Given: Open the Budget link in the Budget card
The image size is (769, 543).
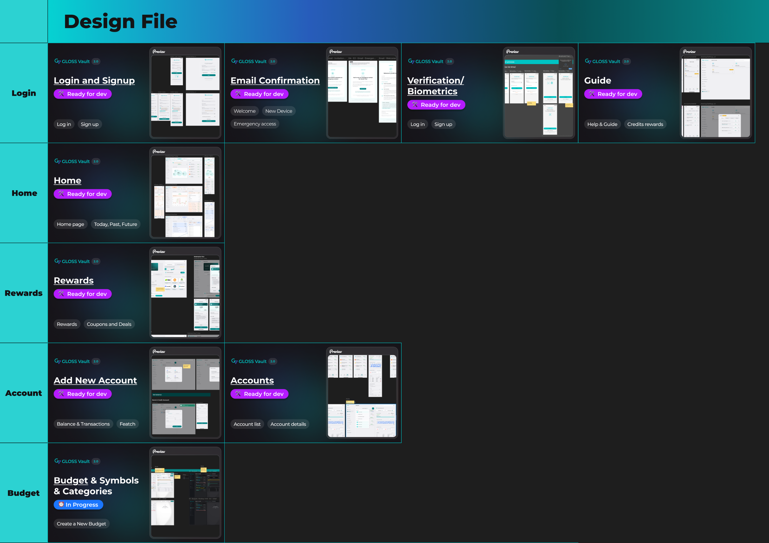Looking at the screenshot, I should pos(71,480).
